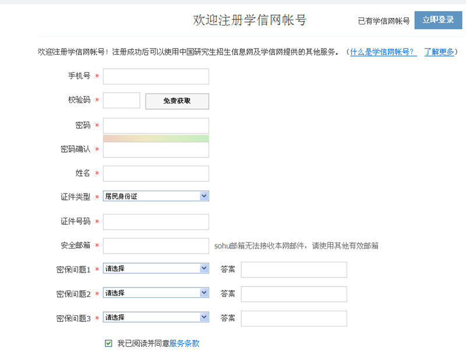Expand the 密保问题1 请选择 dropdown

pos(156,268)
